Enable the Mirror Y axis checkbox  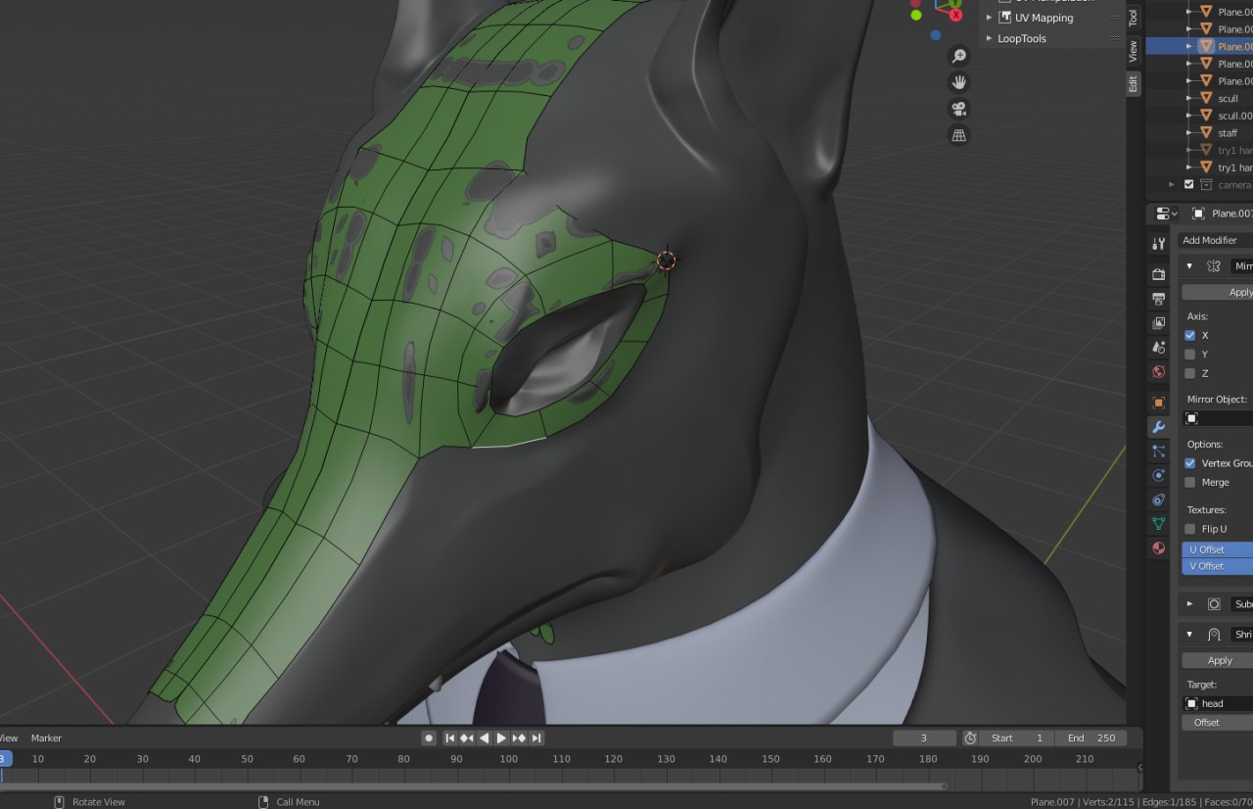[1190, 355]
